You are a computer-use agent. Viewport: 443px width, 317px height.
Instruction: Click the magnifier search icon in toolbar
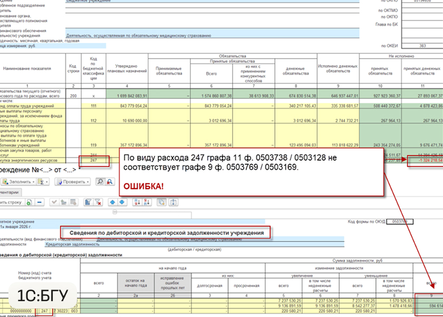coord(100,181)
